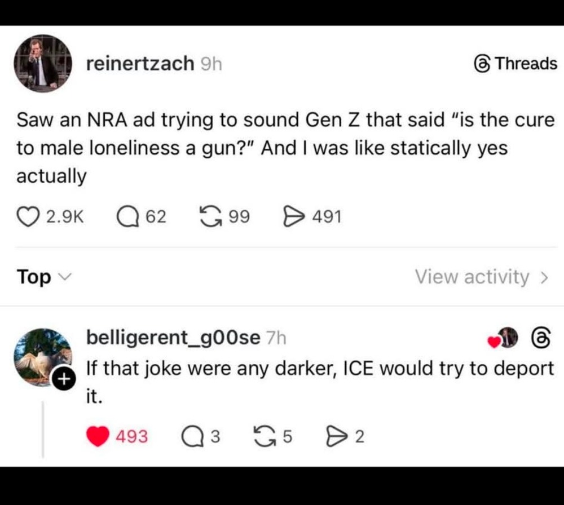Viewport: 564px width, 505px height.
Task: Repost reinertzach's post
Action: coord(211,216)
